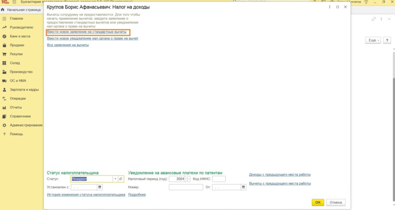Adjust the Налоговый период year stepper
395x210 pixels.
(x=188, y=179)
